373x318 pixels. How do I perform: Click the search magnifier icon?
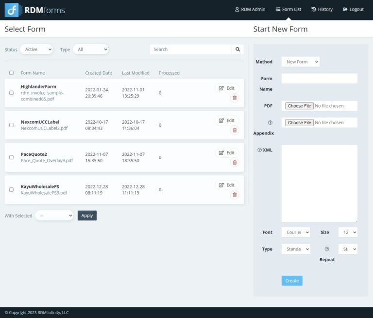click(237, 49)
